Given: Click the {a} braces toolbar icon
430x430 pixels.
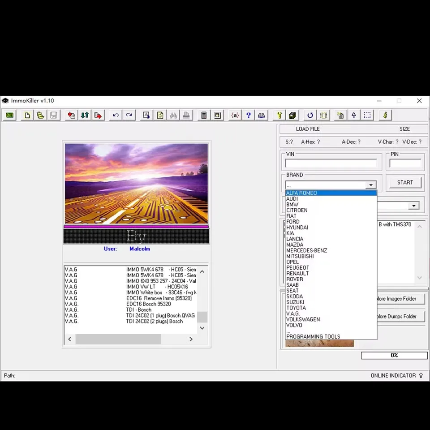Looking at the screenshot, I should 235,116.
